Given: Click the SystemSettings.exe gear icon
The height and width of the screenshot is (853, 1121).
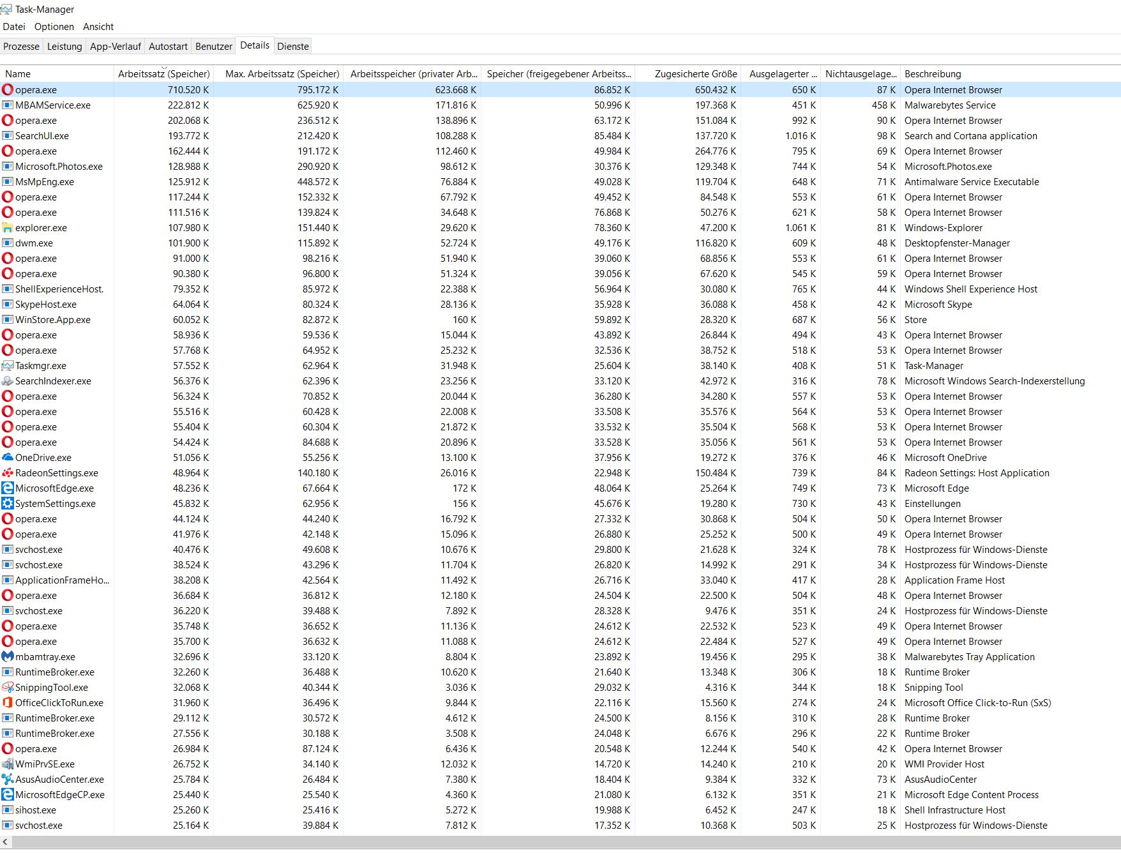Looking at the screenshot, I should [x=8, y=504].
